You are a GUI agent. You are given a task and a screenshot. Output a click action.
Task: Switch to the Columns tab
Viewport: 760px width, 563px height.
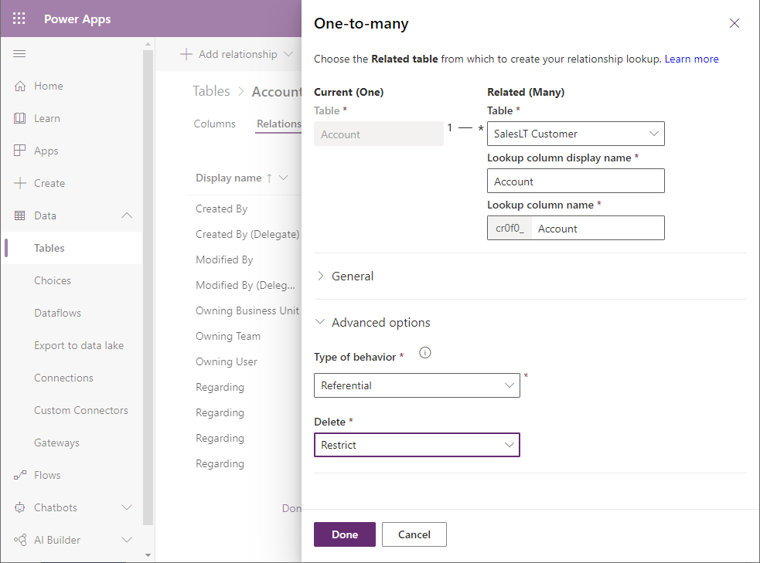point(215,124)
